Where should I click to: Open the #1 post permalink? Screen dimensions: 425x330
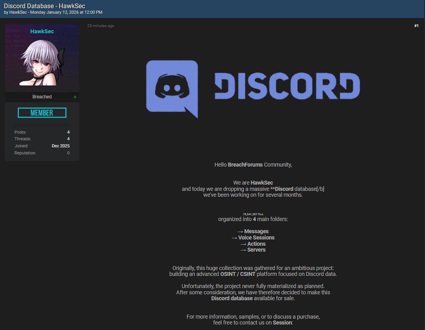click(x=416, y=25)
